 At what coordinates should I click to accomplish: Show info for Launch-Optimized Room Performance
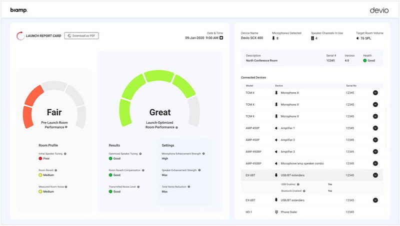tap(176, 127)
